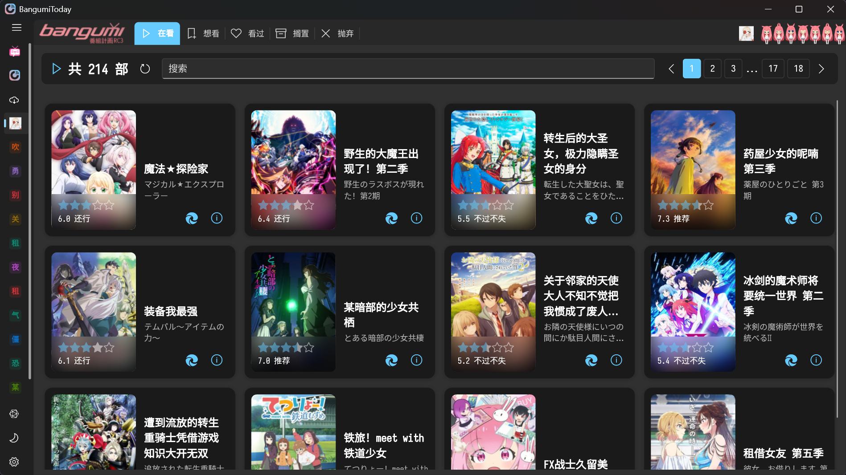Screen dimensions: 846x475
Task: Open sidebar shortcut 夜
Action: click(x=15, y=267)
